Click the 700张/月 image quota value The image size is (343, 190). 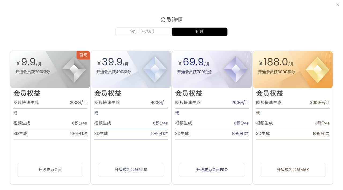point(240,102)
